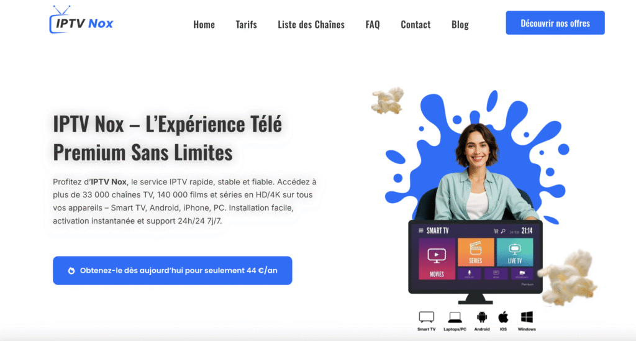
Task: Click the Android robot icon
Action: click(482, 317)
